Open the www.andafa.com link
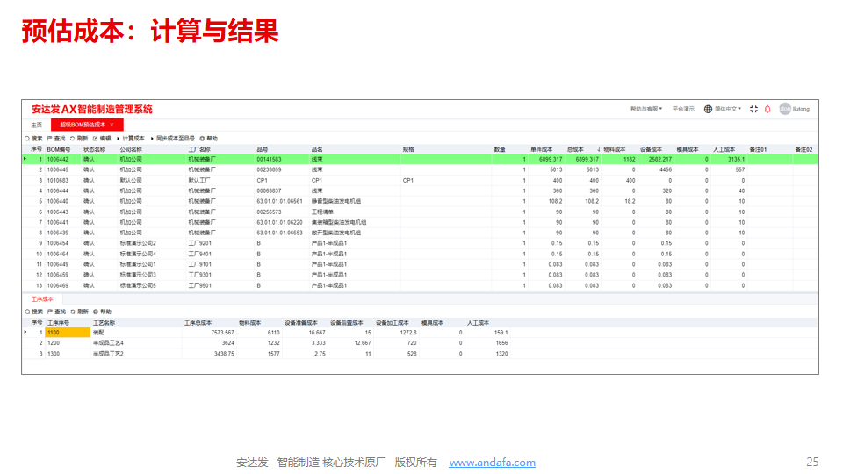The height and width of the screenshot is (474, 843). [492, 463]
